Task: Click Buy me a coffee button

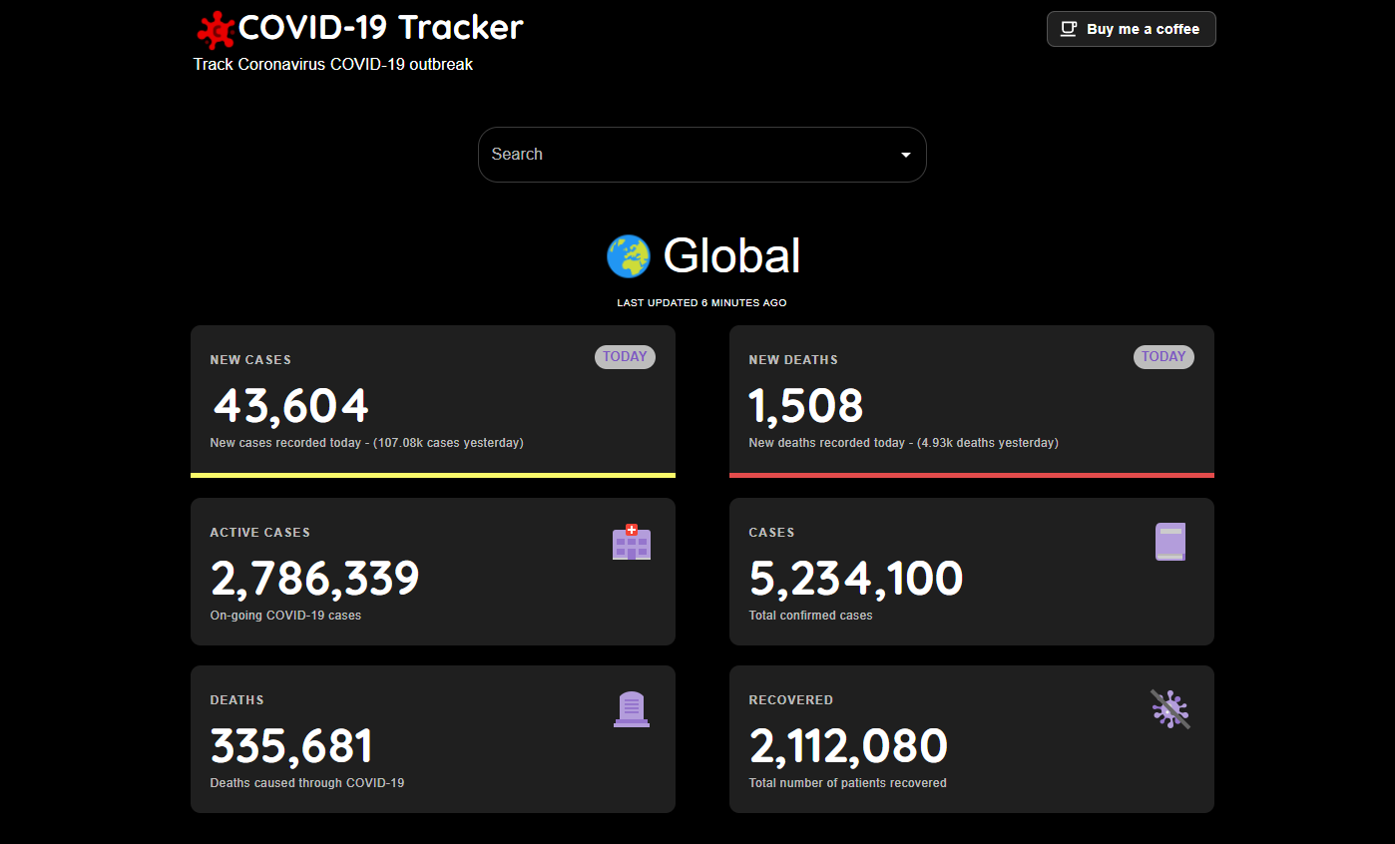Action: click(1132, 29)
